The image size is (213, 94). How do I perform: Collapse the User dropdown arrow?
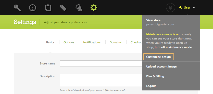(x=194, y=7)
